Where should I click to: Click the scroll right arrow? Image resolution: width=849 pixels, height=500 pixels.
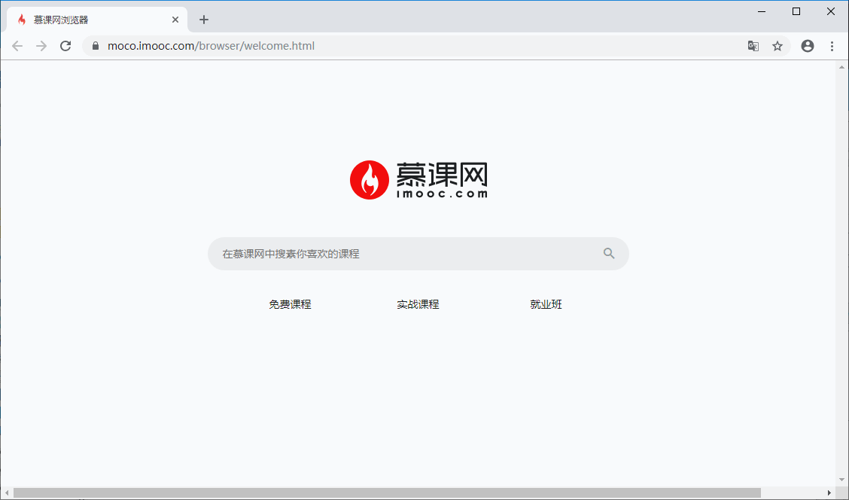tap(829, 493)
